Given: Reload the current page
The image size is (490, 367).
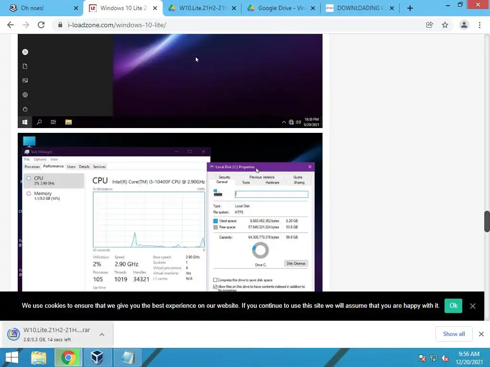Looking at the screenshot, I should (41, 25).
